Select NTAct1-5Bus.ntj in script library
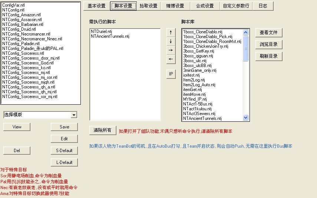Image resolution: width=317 pixels, height=198 pixels. coord(198,104)
